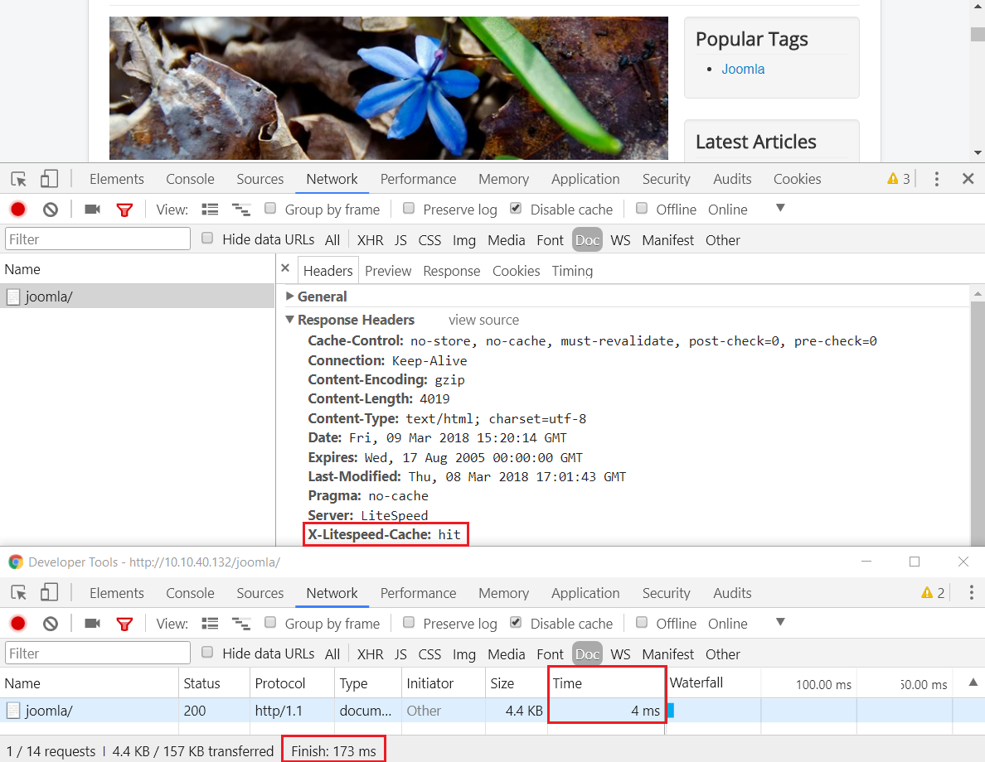Open the Joomla tag link under Popular Tags
The width and height of the screenshot is (985, 762).
pyautogui.click(x=743, y=69)
